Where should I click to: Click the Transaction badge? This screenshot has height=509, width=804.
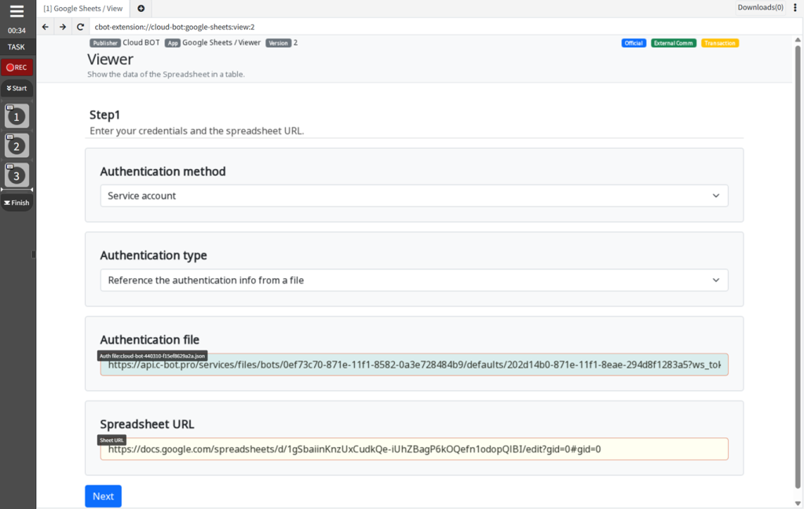[720, 43]
